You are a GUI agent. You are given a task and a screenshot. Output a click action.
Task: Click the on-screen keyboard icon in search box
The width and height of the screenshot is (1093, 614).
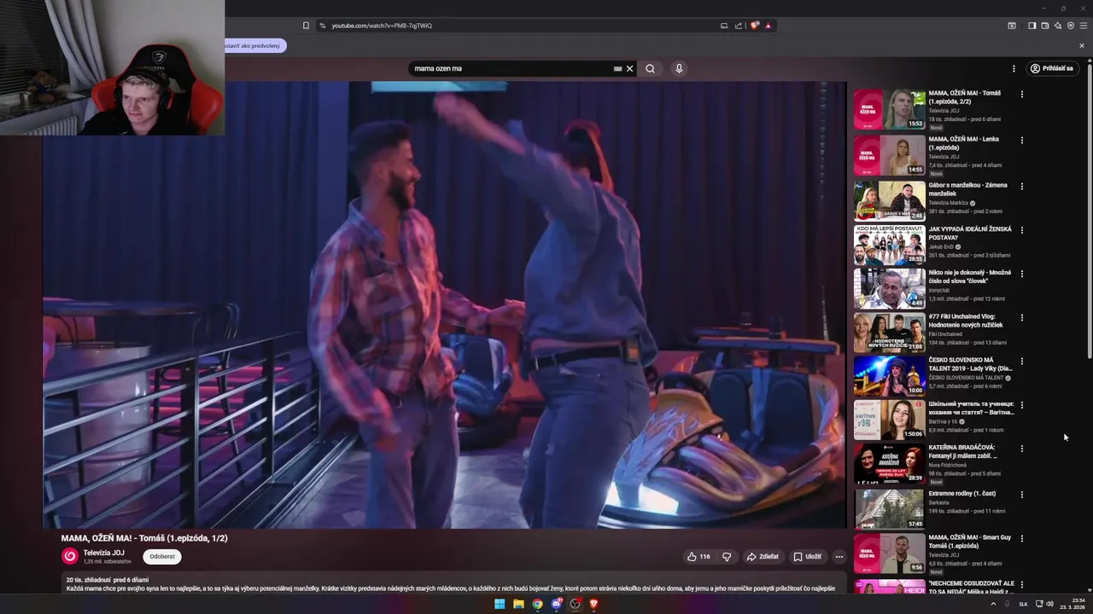pos(617,68)
